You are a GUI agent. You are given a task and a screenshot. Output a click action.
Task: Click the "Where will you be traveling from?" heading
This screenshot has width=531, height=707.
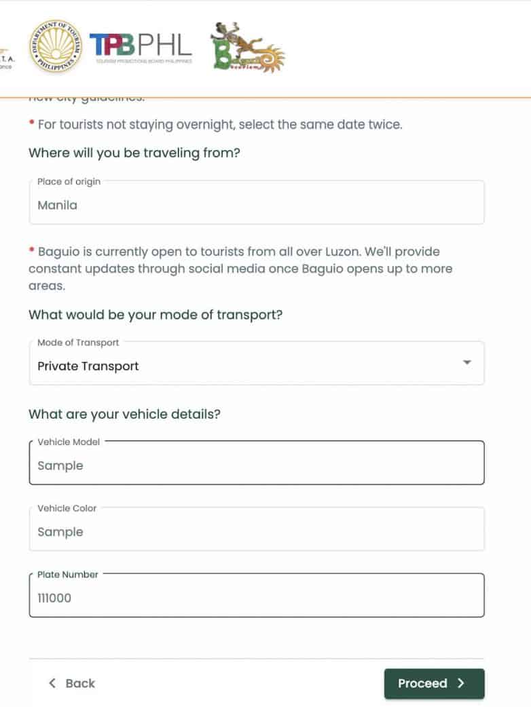click(134, 153)
